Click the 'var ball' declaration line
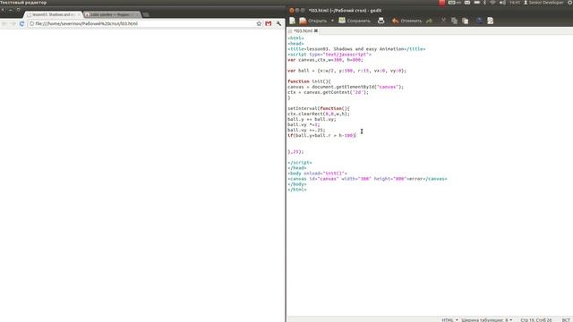 point(346,71)
